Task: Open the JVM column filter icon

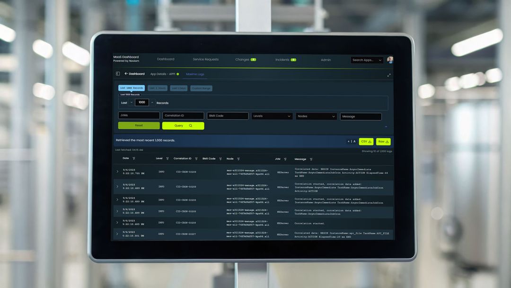Action: pyautogui.click(x=285, y=159)
